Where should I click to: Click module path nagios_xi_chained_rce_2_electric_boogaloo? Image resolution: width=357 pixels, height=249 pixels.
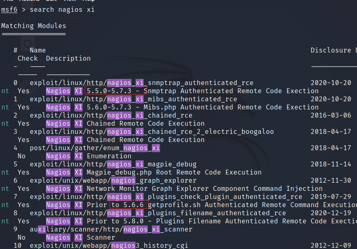point(152,131)
